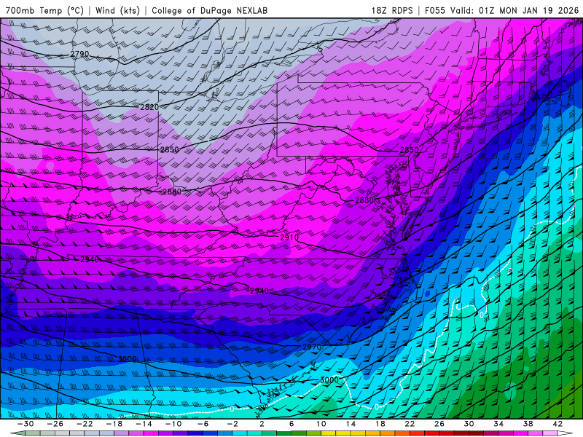The image size is (583, 437).
Task: Select the -10 color scale label
Action: 173,424
